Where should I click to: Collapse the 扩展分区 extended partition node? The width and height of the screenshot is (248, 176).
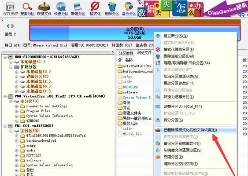[11, 67]
